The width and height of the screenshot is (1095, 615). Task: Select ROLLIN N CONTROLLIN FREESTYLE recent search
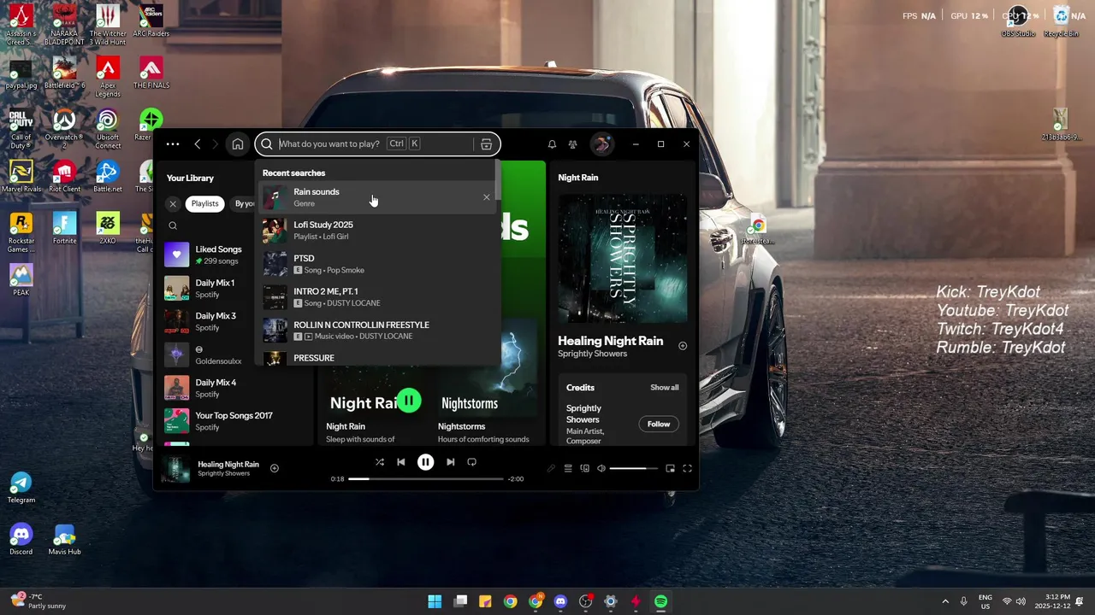click(376, 331)
